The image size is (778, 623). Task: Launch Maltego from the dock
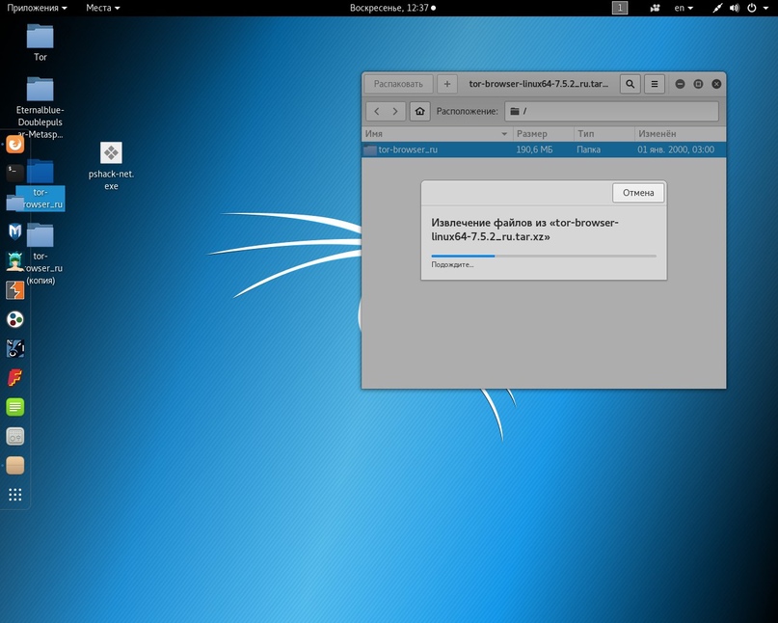[14, 319]
